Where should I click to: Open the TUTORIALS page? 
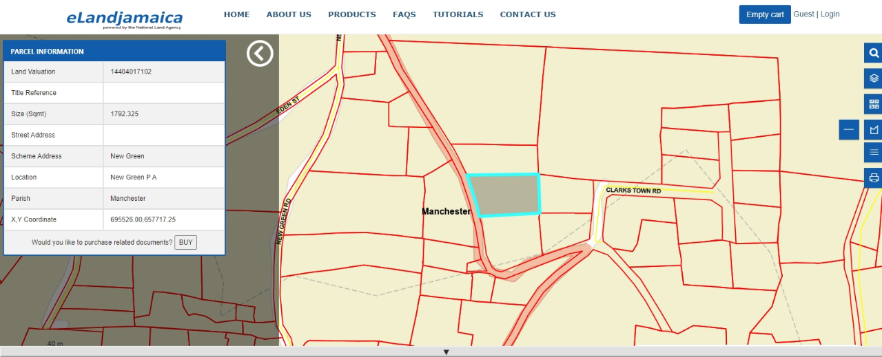click(458, 14)
